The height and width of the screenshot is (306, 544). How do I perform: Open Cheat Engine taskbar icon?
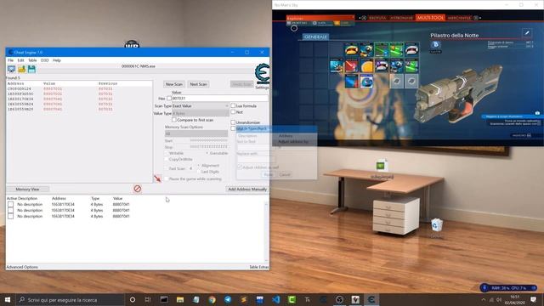pyautogui.click(x=371, y=299)
